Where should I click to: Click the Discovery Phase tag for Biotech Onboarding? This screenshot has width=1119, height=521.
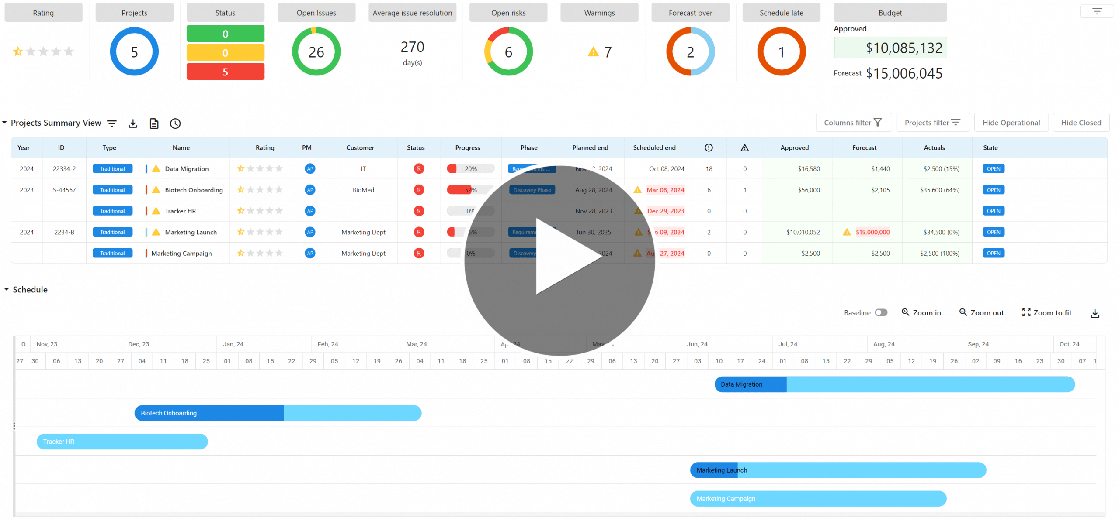coord(532,189)
